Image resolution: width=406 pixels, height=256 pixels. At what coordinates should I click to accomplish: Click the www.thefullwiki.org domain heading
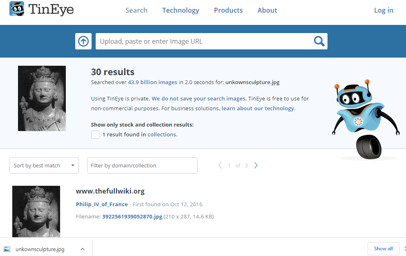point(110,191)
